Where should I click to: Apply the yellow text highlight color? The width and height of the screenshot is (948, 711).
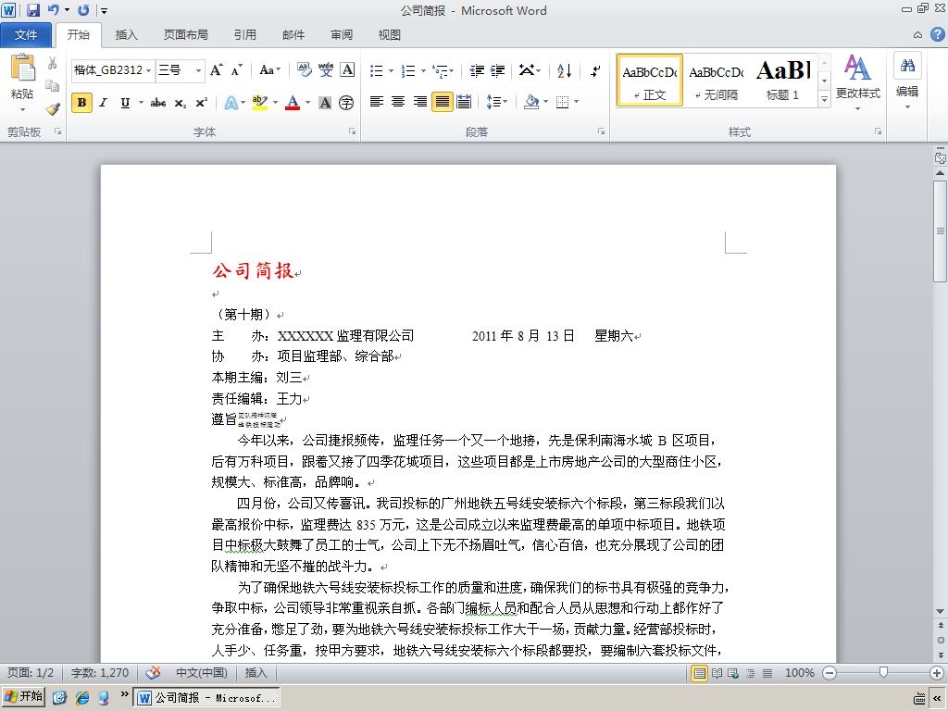point(260,103)
